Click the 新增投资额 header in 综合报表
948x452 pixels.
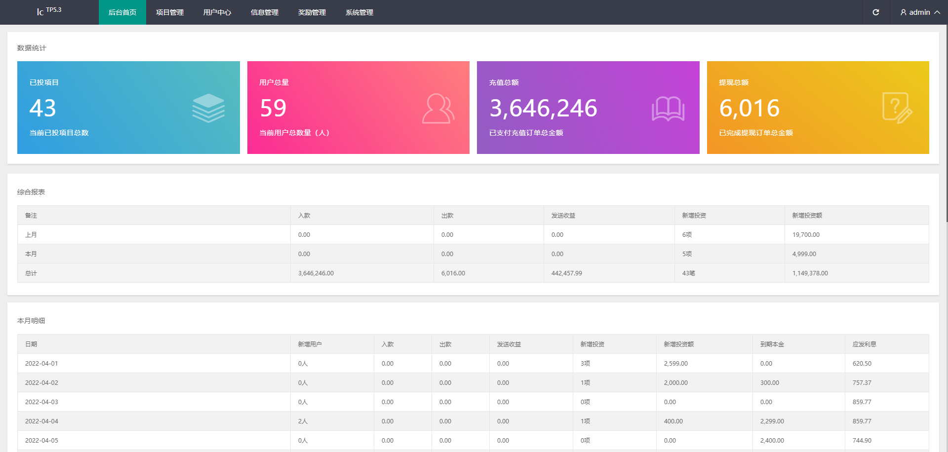tap(807, 216)
